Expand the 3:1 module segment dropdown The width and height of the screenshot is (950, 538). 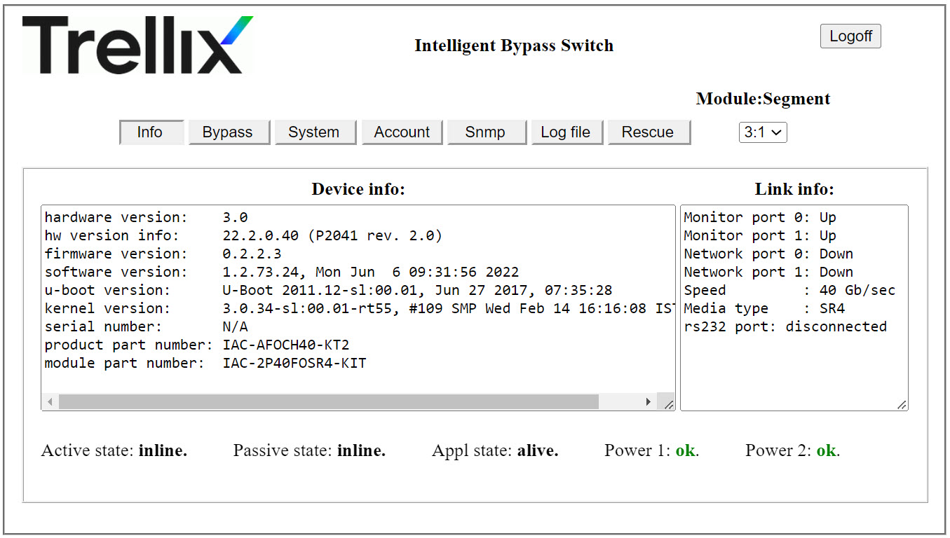(x=763, y=132)
